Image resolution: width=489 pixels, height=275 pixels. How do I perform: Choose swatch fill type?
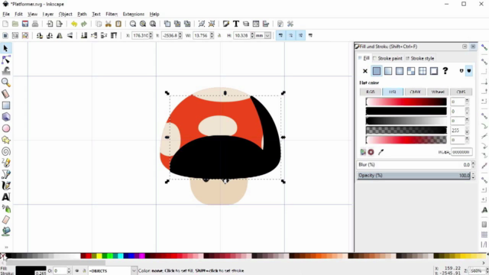pos(434,71)
